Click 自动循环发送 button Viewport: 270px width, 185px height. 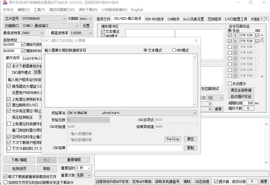[241, 96]
